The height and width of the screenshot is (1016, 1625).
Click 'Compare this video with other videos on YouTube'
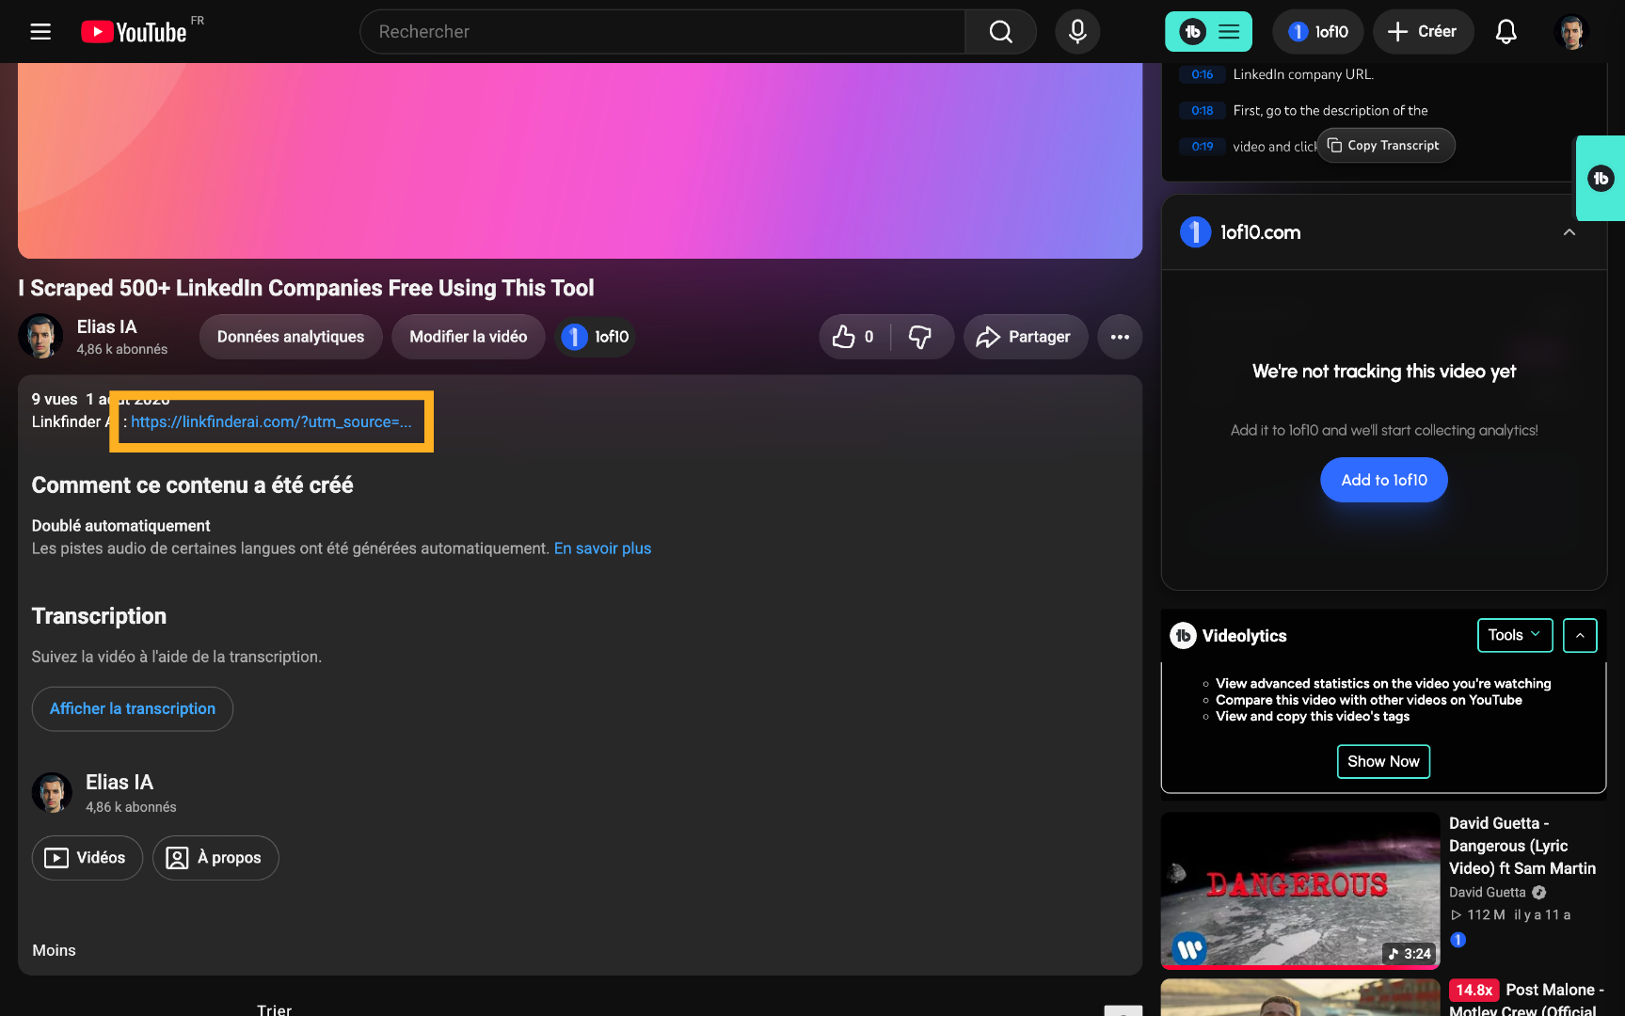pyautogui.click(x=1369, y=700)
